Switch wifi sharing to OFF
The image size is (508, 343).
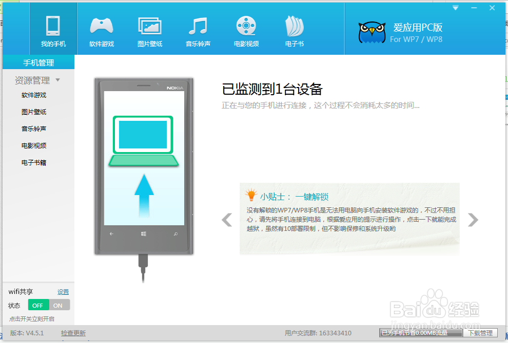(38, 305)
